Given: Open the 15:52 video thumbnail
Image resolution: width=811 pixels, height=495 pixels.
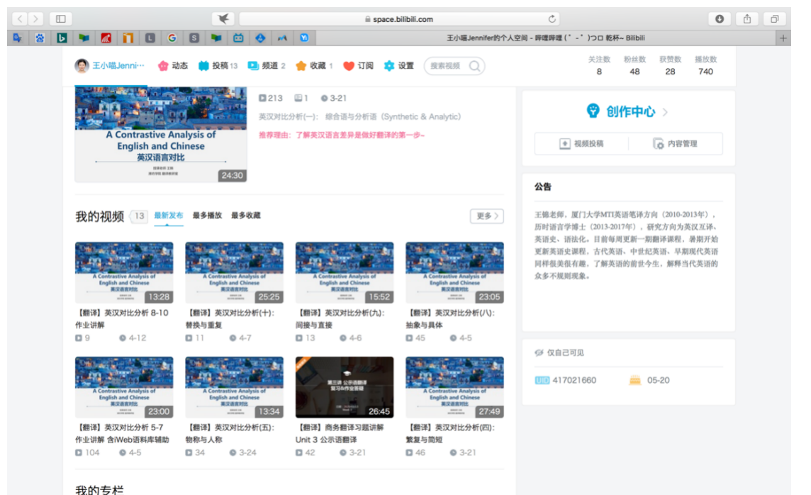Looking at the screenshot, I should pyautogui.click(x=345, y=272).
